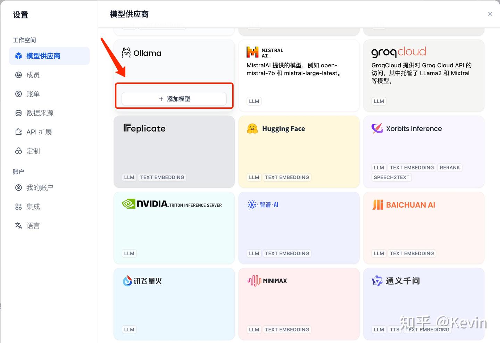Click the 讯飞星火 logo
500x343 pixels.
[142, 281]
